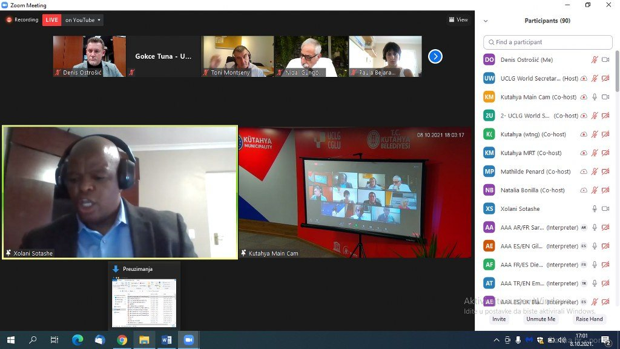
Task: Show hidden system tray icons
Action: click(496, 340)
